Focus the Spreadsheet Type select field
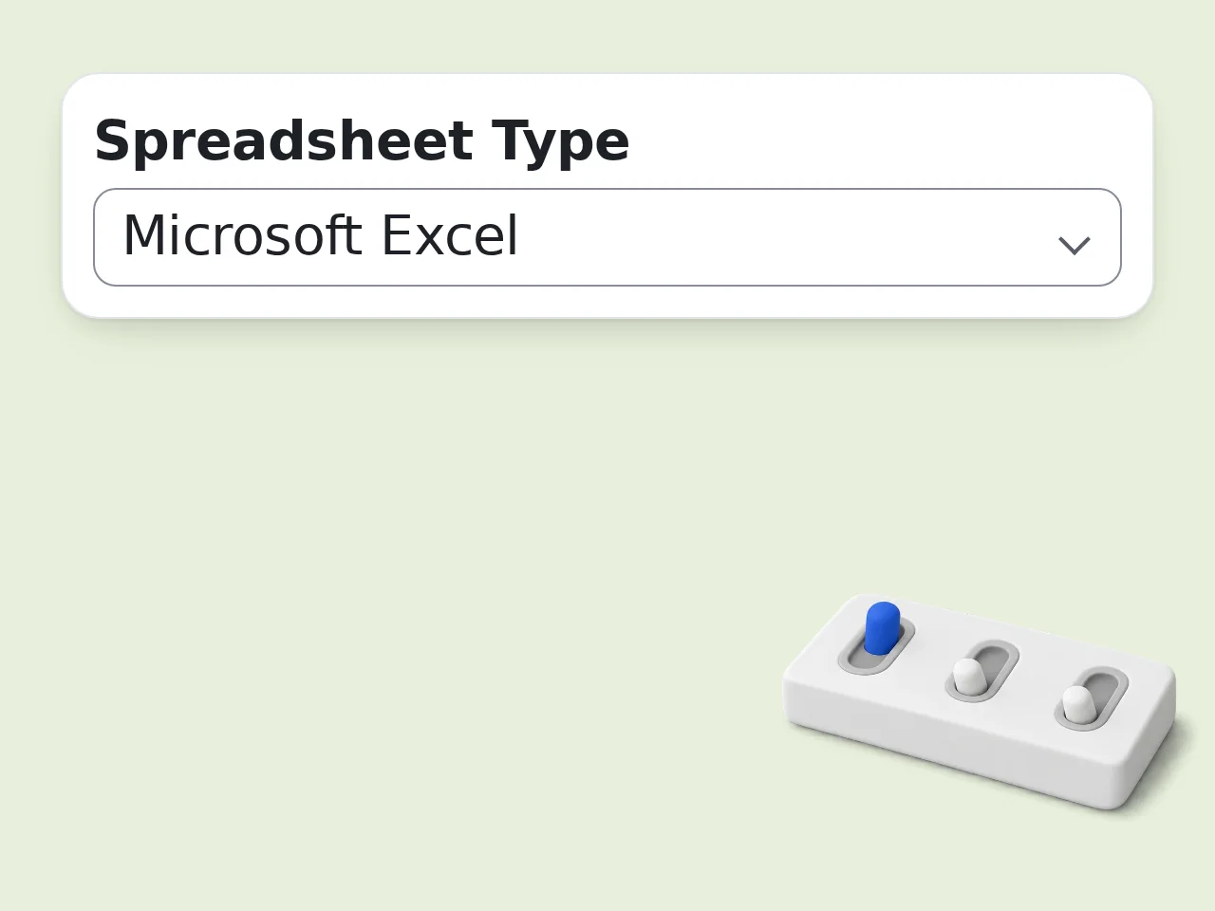This screenshot has width=1215, height=911. point(607,237)
